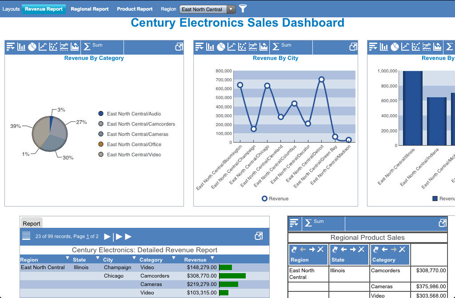The image size is (455, 298).
Task: Open the menu icon in the Revenue By Category toolbar
Action: 11,47
